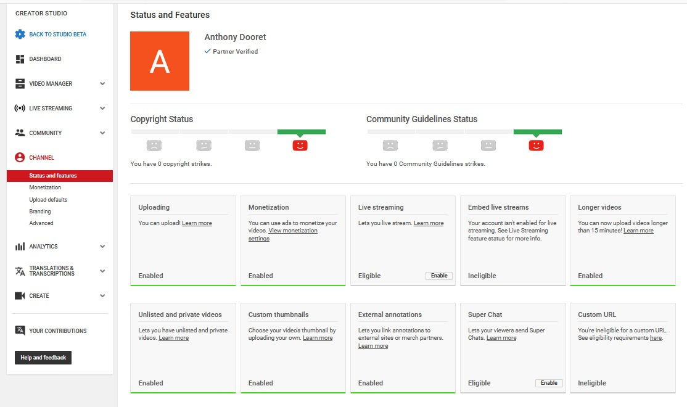The height and width of the screenshot is (407, 687).
Task: Open Learn more link in Live streaming card
Action: [429, 223]
